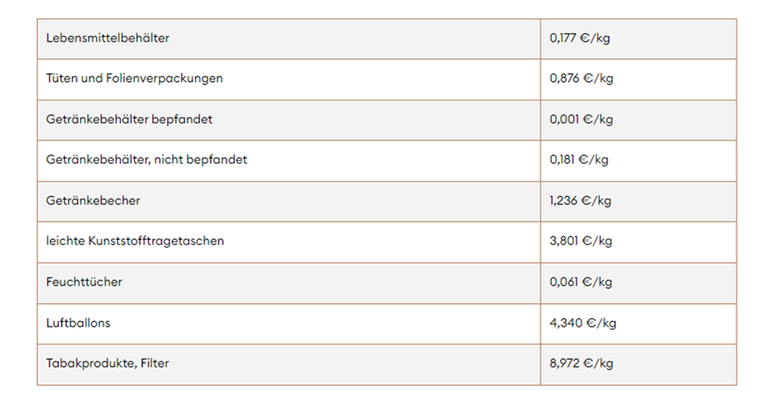The image size is (763, 419).
Task: Click the Getränkebehälter, nicht bepfandet label
Action: (x=146, y=160)
